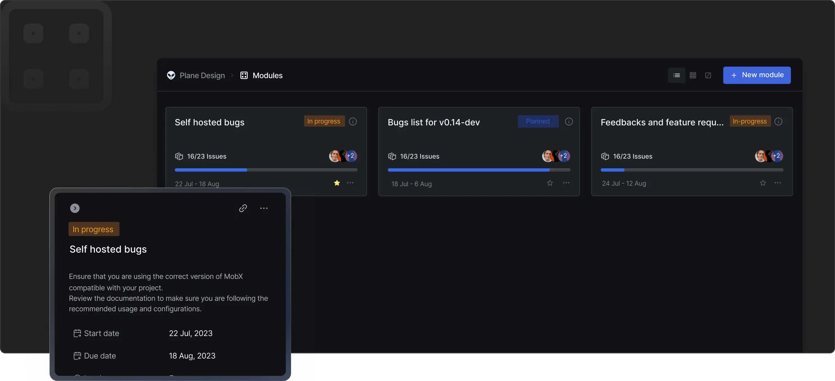Click the Plane Design alien logo icon
The height and width of the screenshot is (381, 835).
click(171, 75)
